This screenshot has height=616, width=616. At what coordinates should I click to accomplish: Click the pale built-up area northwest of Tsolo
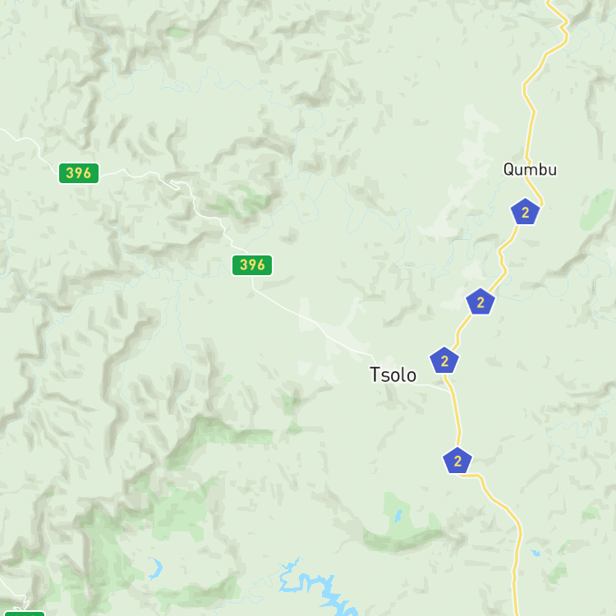(334, 334)
